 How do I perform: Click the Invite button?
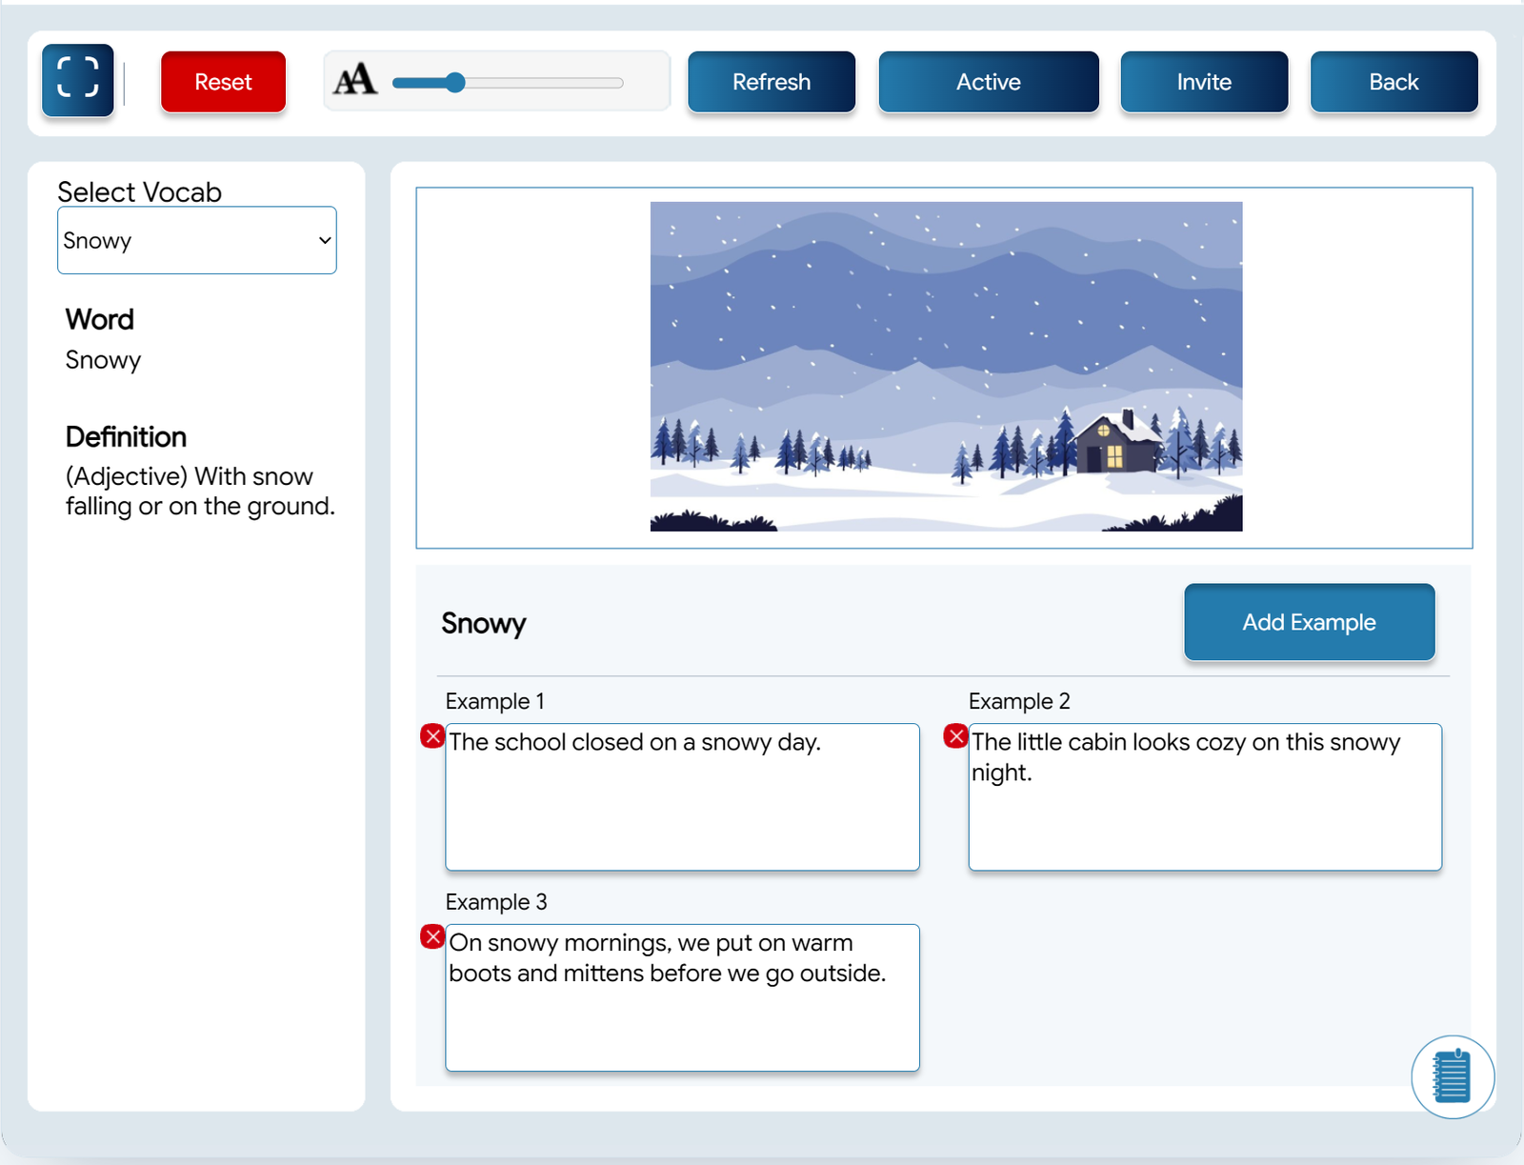coord(1204,82)
